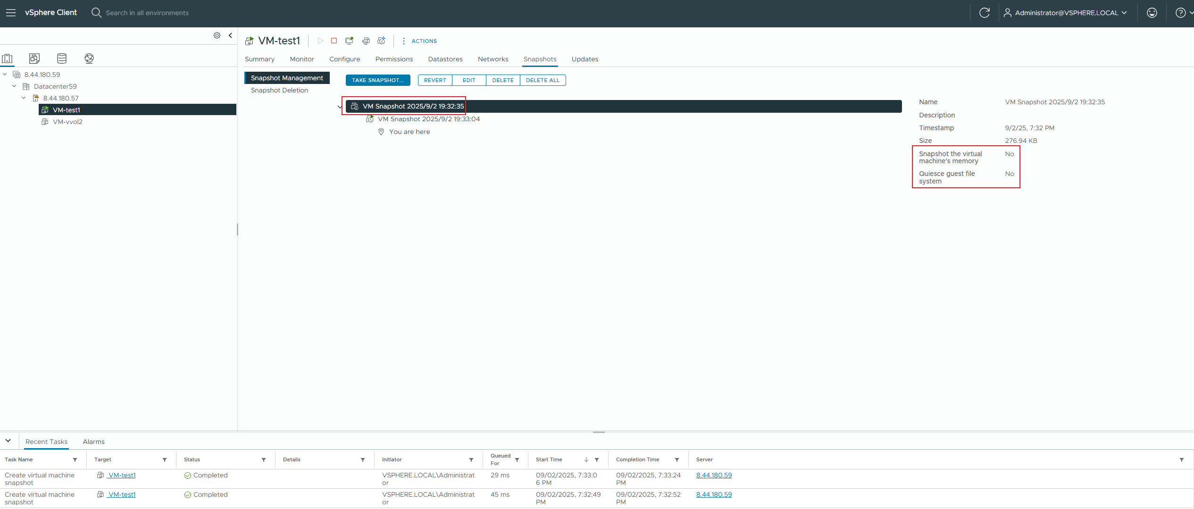Sort by Start Time arrow
This screenshot has height=509, width=1194.
click(x=586, y=460)
